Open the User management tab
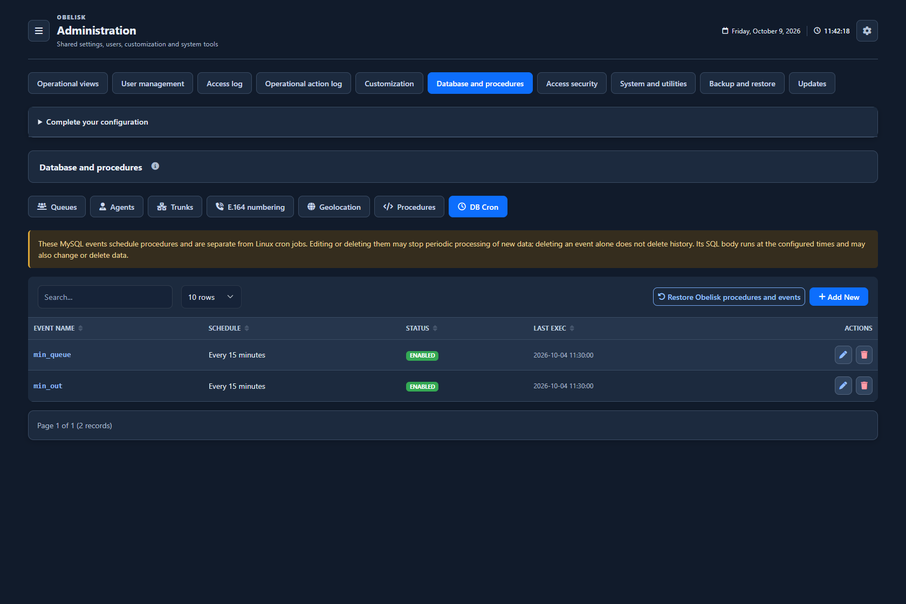Image resolution: width=906 pixels, height=604 pixels. 153,83
